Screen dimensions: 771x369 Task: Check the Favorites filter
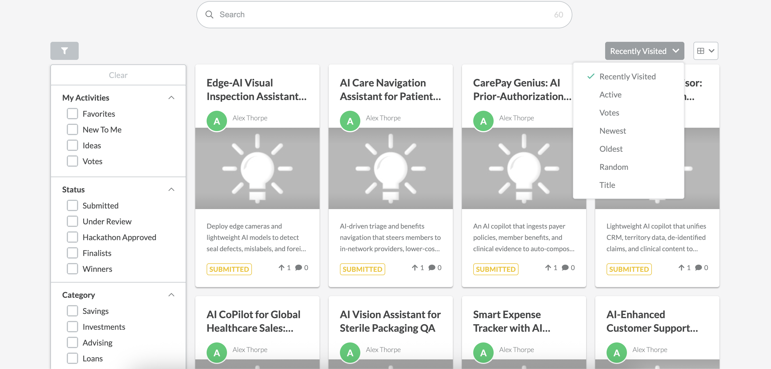tap(72, 114)
